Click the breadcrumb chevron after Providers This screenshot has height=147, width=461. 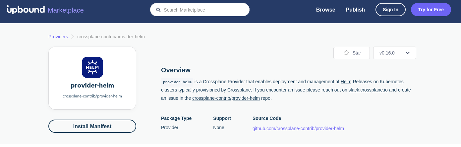73,37
